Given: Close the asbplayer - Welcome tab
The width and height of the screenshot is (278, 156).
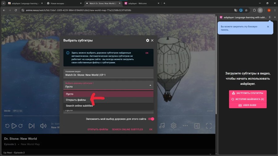Looking at the screenshot, I should 158,3.
